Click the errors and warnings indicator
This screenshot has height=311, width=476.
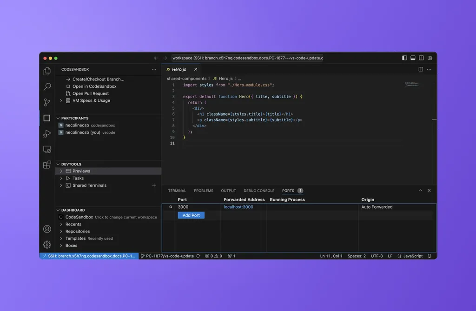213,256
